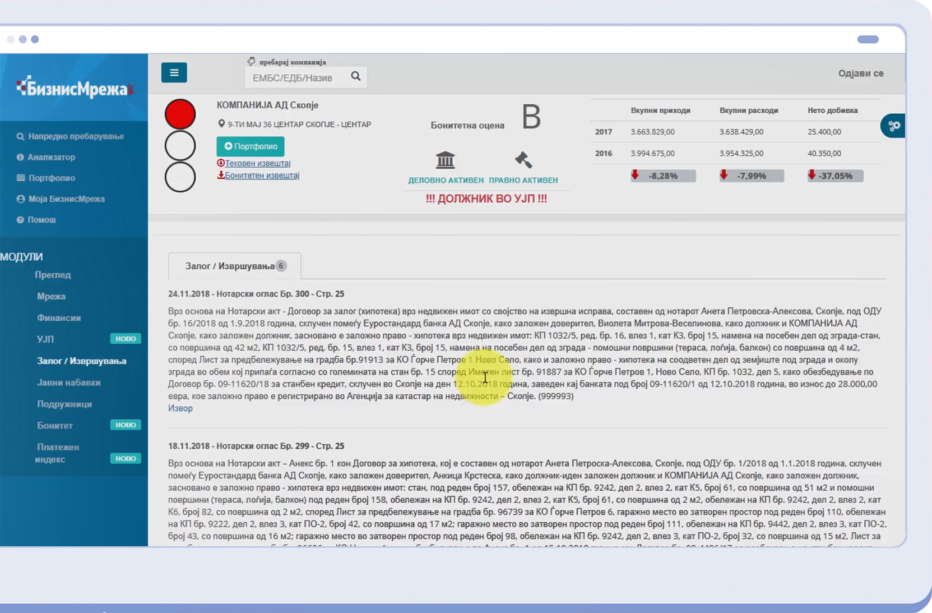
Task: Click the -8,28% change indicator
Action: coord(663,176)
